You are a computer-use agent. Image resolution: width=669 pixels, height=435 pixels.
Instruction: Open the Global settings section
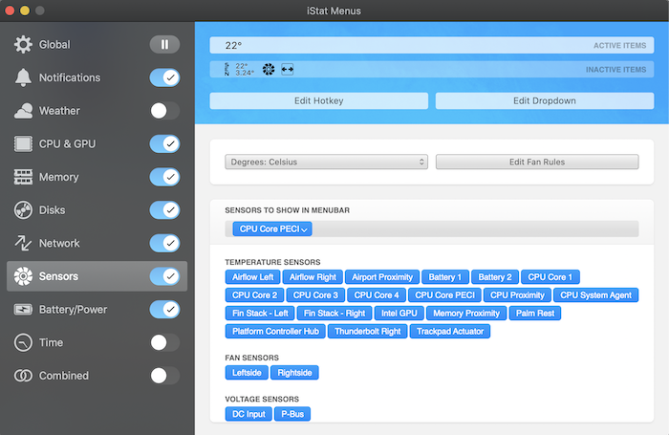pyautogui.click(x=54, y=44)
